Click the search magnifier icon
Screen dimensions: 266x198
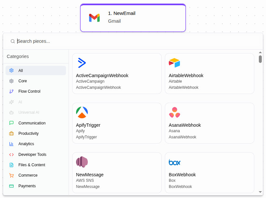point(13,41)
